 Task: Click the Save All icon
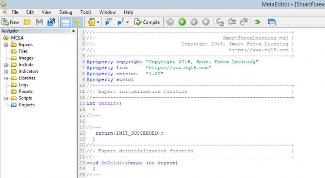[51, 22]
